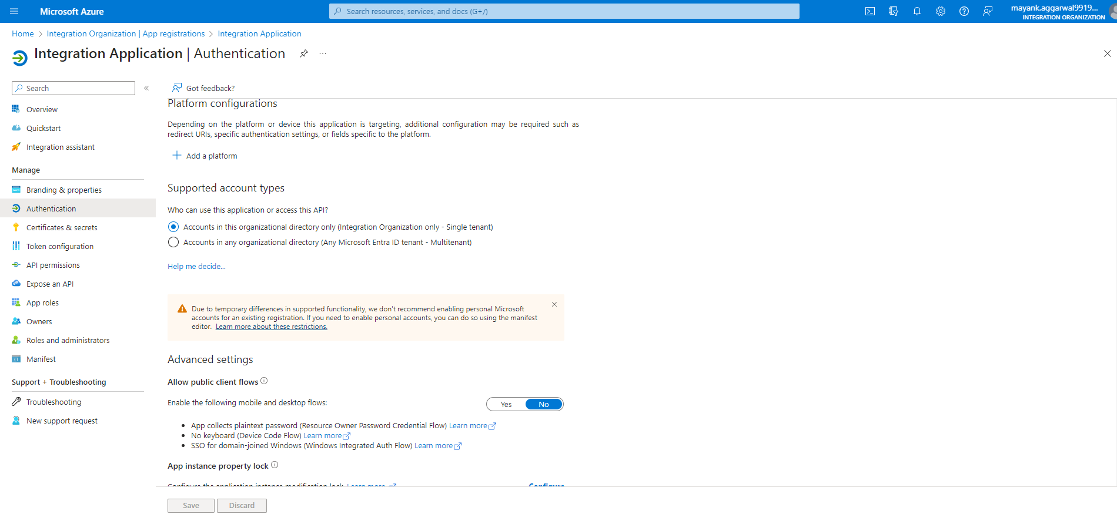
Task: Click the Microsoft Azure home logo text
Action: (72, 11)
